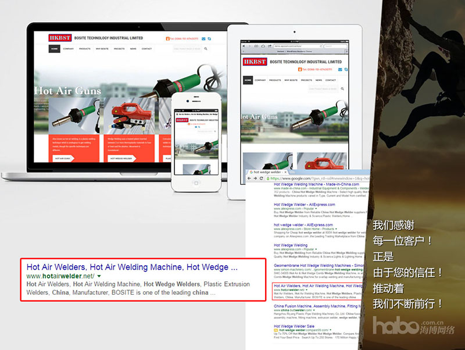Screen dimensions: 465x350
Task: Click the HOT WEDGE WELDER button on the laptop site
Action: point(121,158)
